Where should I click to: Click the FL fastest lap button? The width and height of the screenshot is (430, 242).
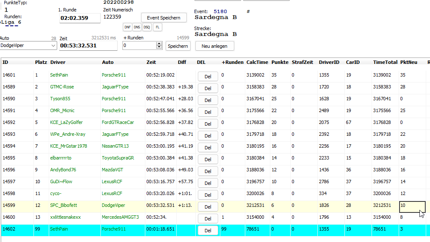pos(157,27)
